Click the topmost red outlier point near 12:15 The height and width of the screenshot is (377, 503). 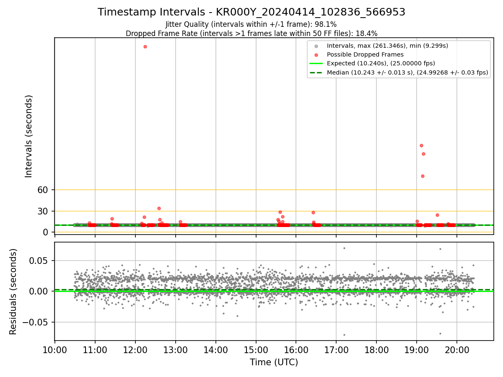tap(145, 46)
